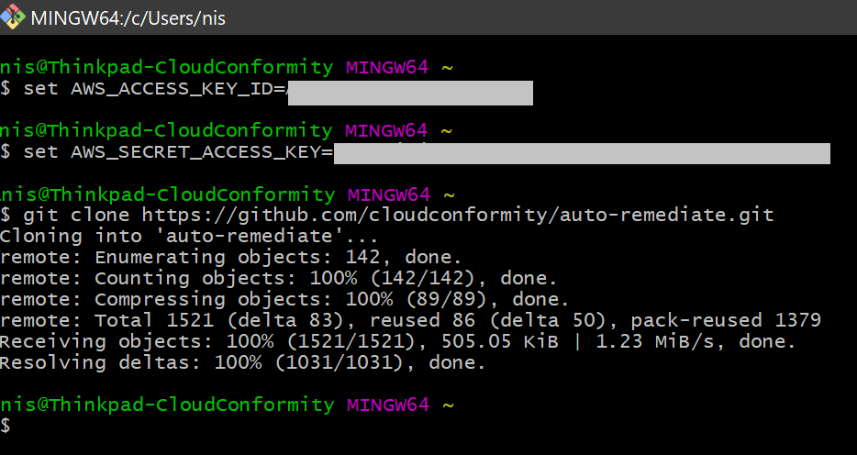
Task: Click the magenta MINGW64 label on last prompt
Action: [386, 405]
